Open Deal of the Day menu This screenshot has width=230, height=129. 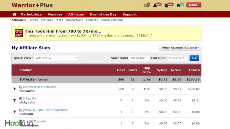pyautogui.click(x=103, y=14)
